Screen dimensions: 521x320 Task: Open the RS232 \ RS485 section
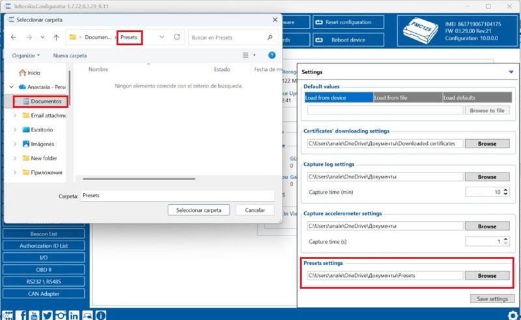coord(44,282)
